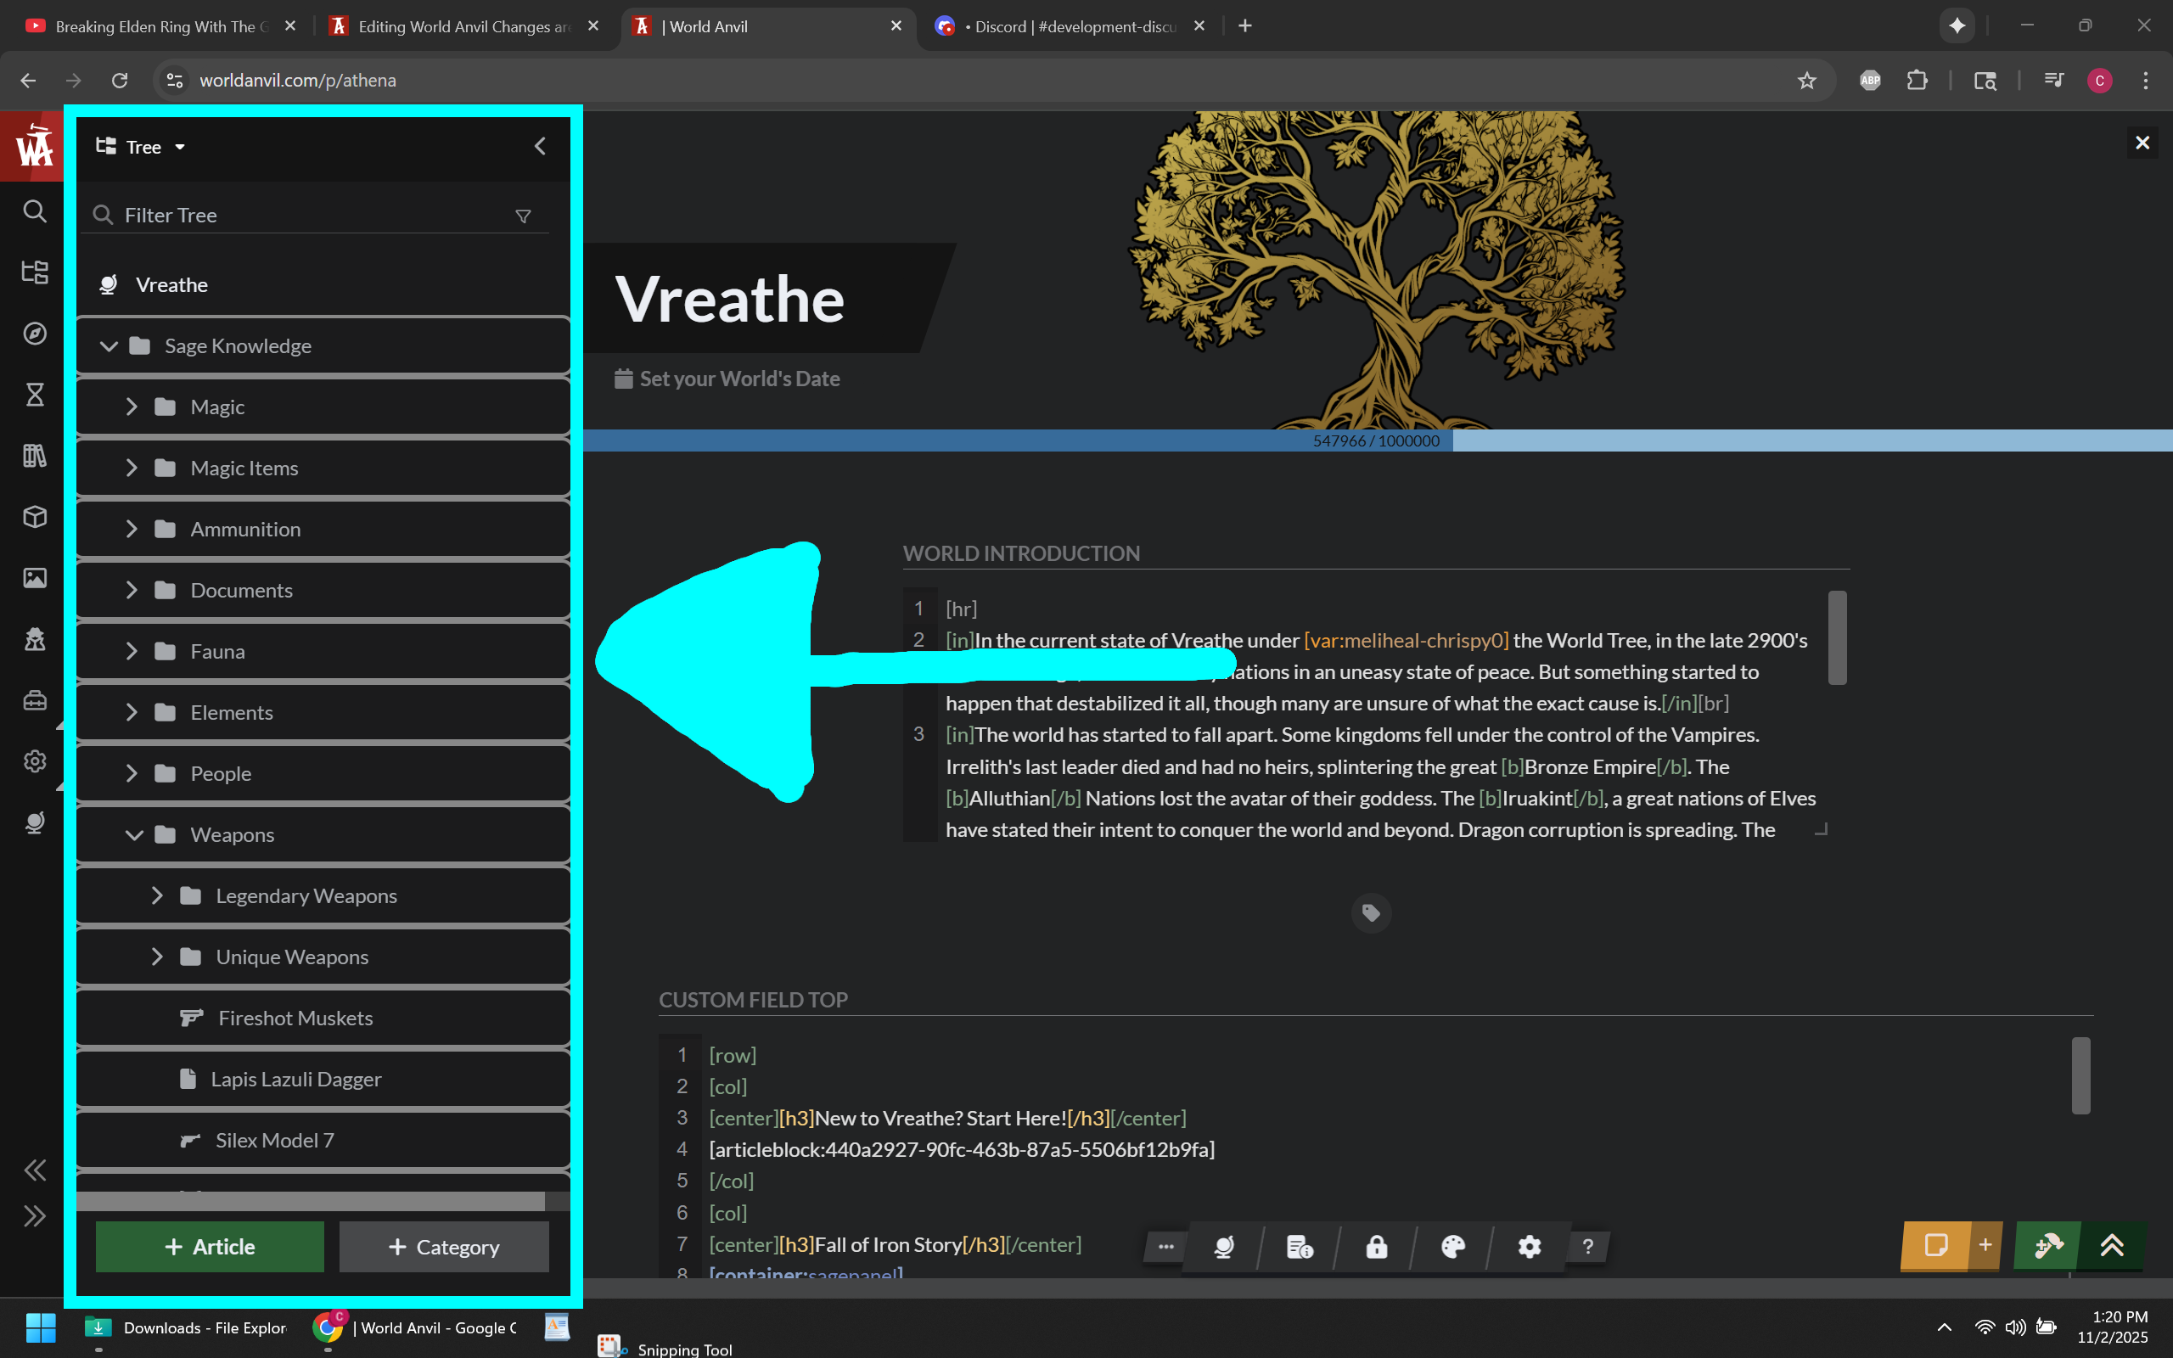Click the green Article button

[x=209, y=1247]
